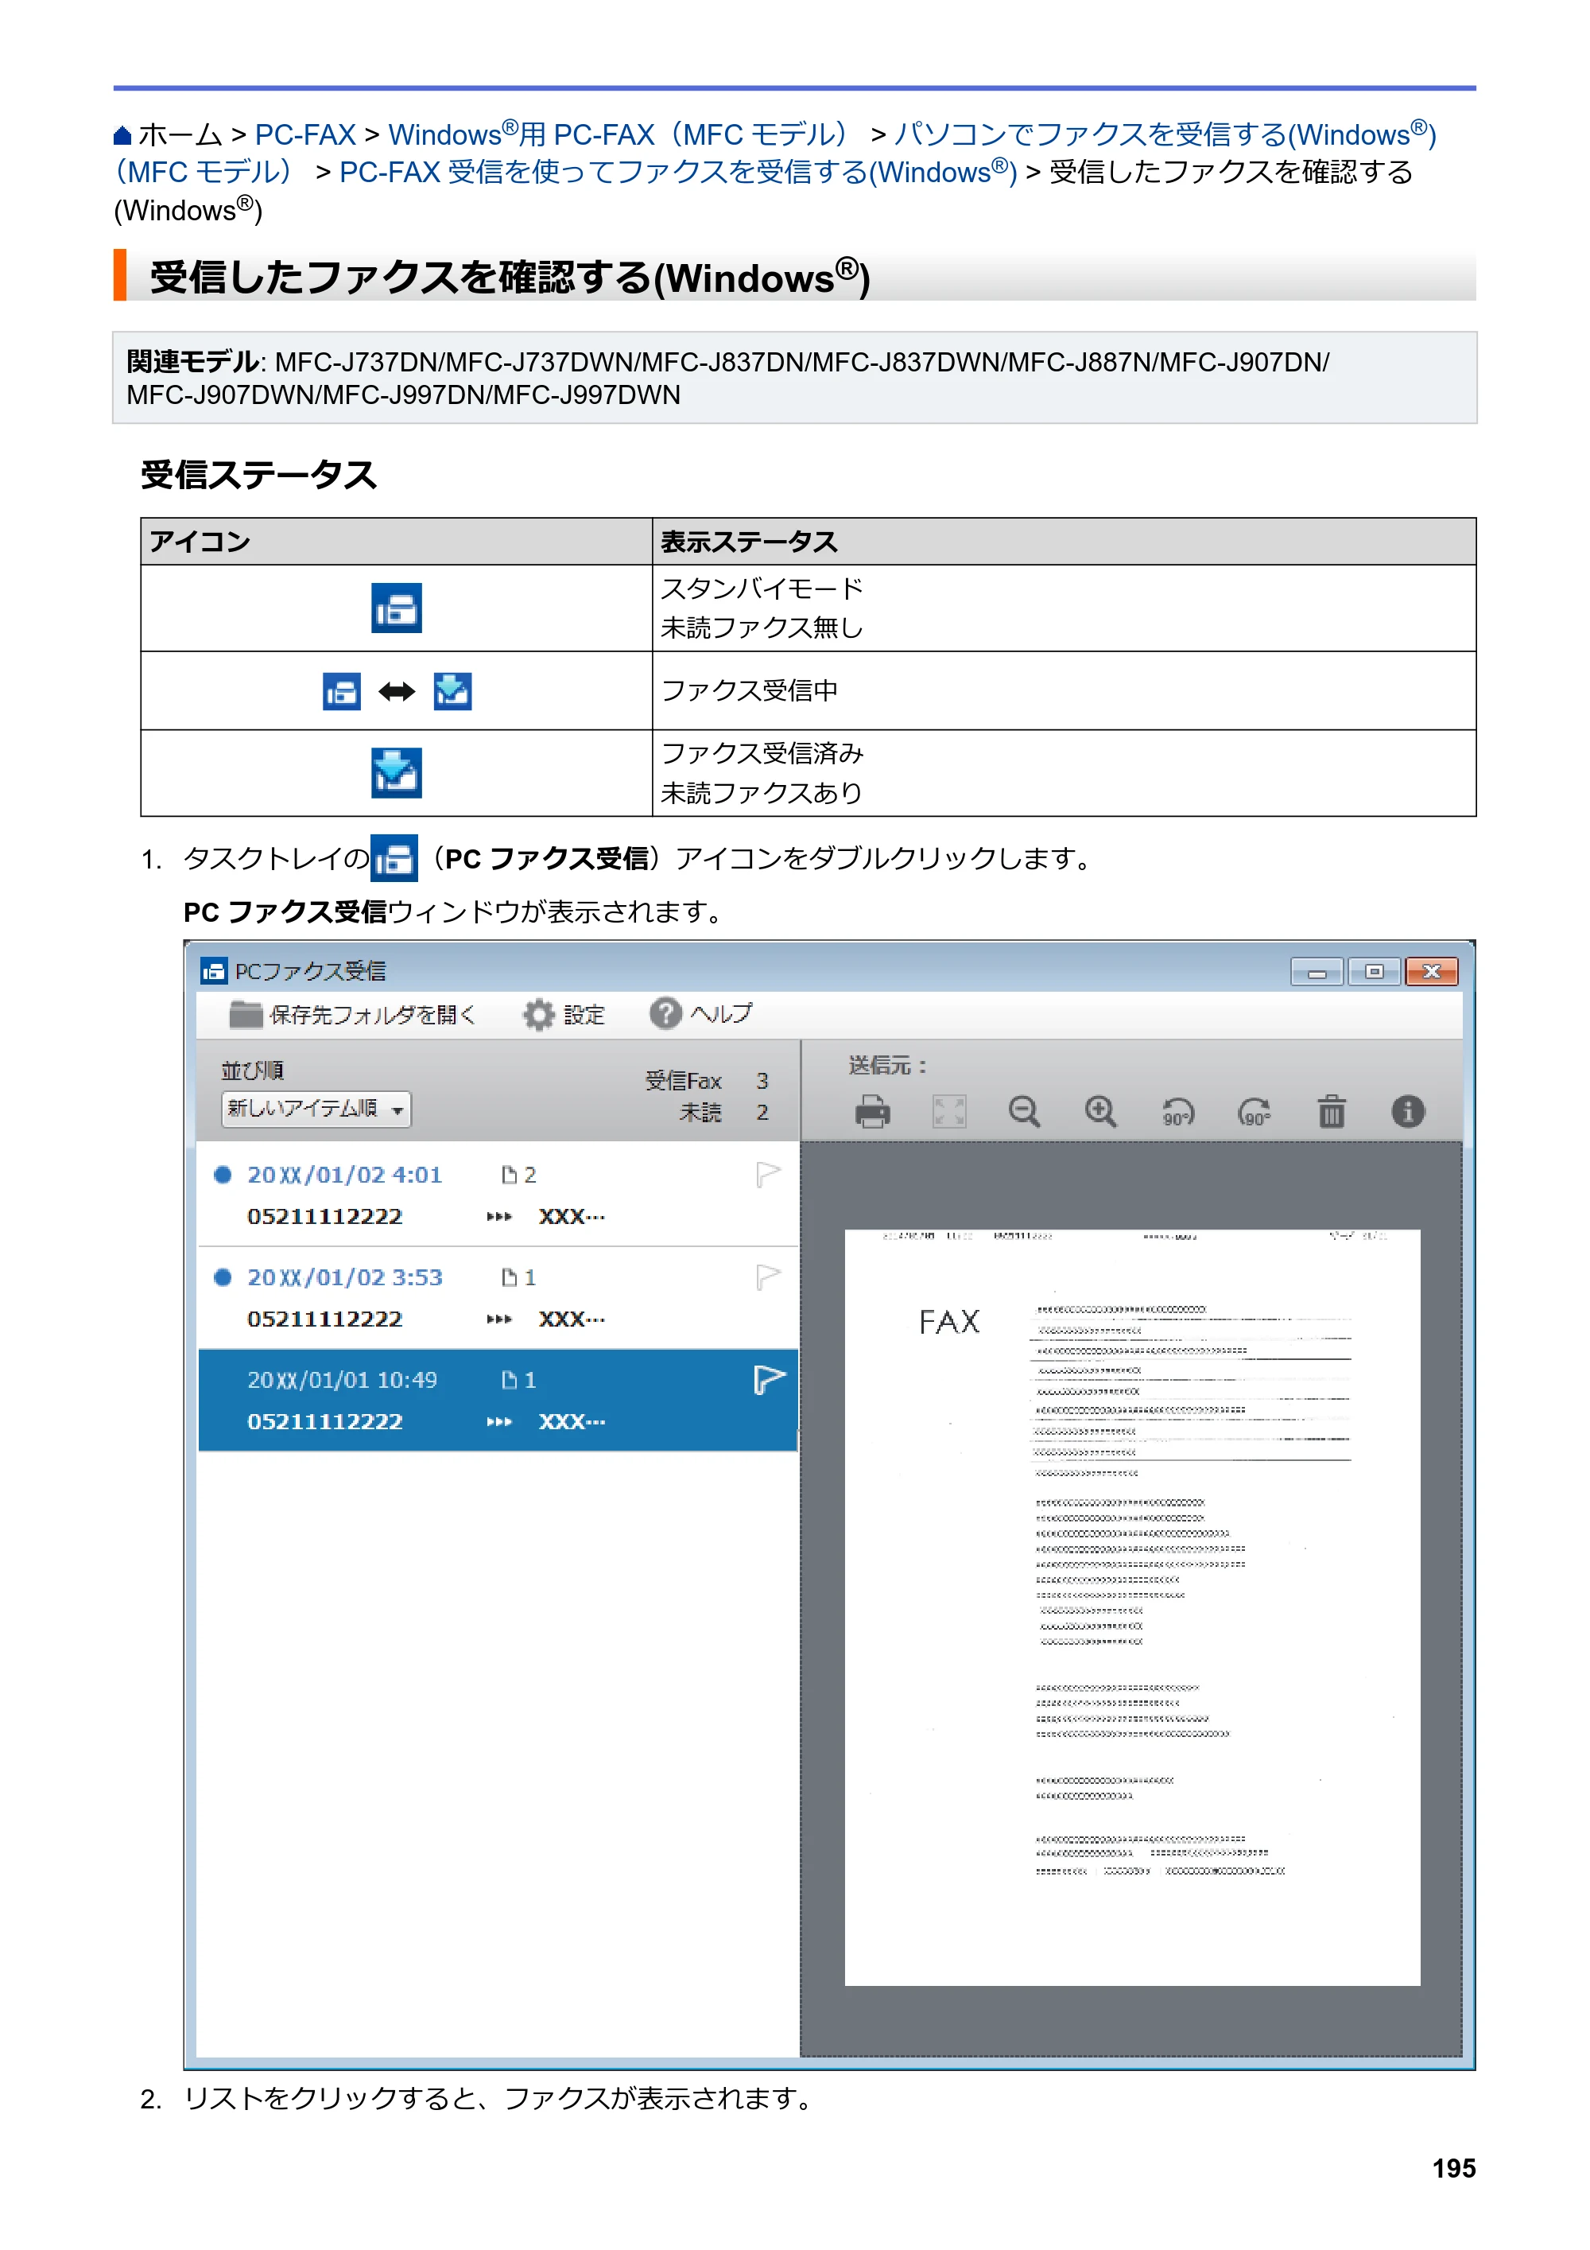Viewport: 1590px width, 2250px height.
Task: Zoom in the fax preview
Action: click(x=1100, y=1111)
